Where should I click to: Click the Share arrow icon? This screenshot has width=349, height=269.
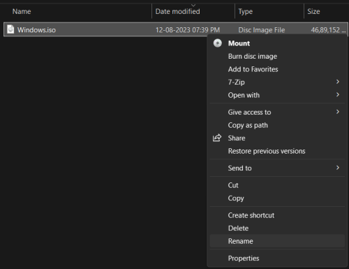217,138
